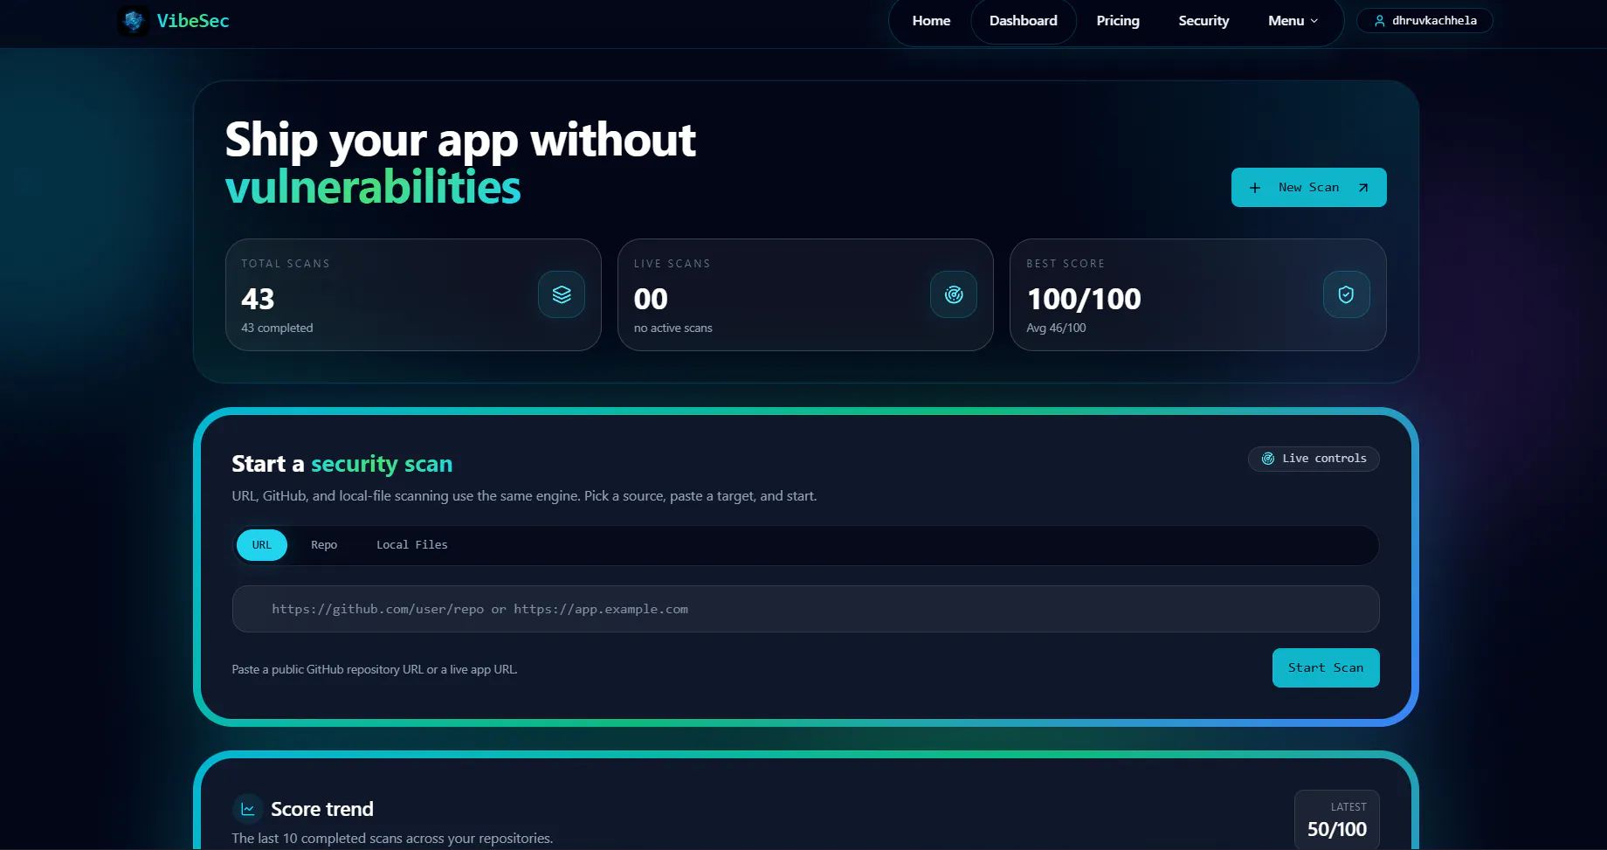Screen dimensions: 1607x850
Task: Click the Live Scans value 00
Action: click(651, 299)
